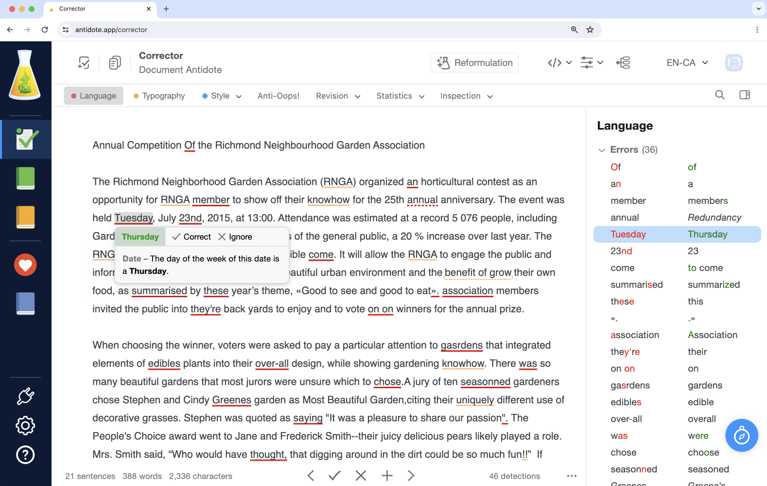Open the Revision menu
The image size is (767, 486).
coord(338,96)
